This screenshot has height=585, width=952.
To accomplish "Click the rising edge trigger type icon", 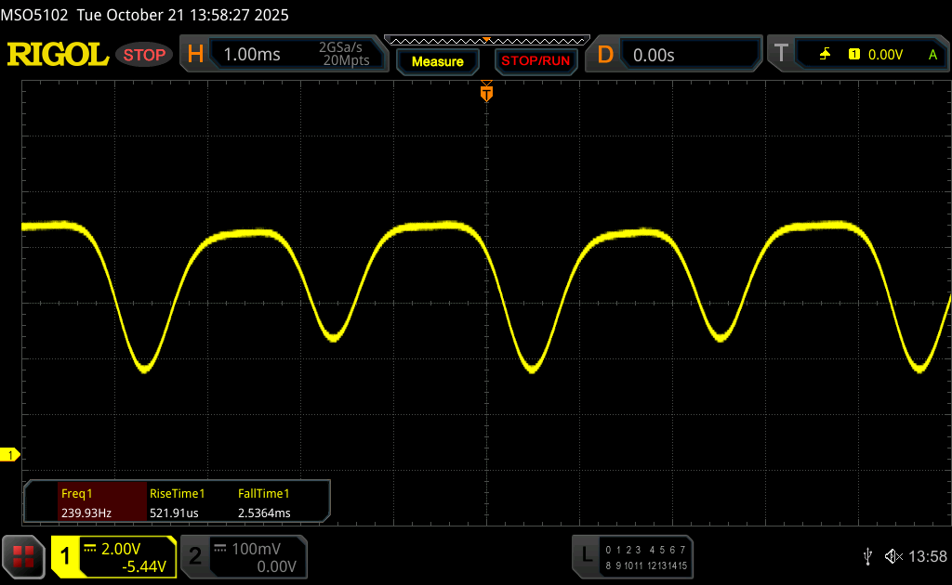I will click(825, 55).
